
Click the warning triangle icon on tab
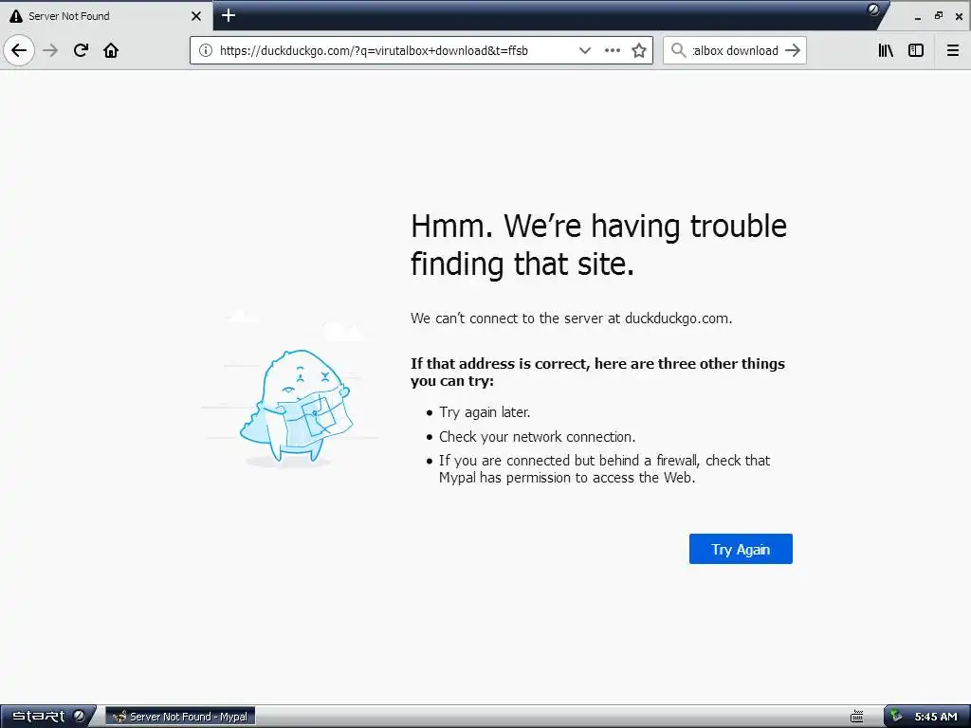[x=16, y=16]
